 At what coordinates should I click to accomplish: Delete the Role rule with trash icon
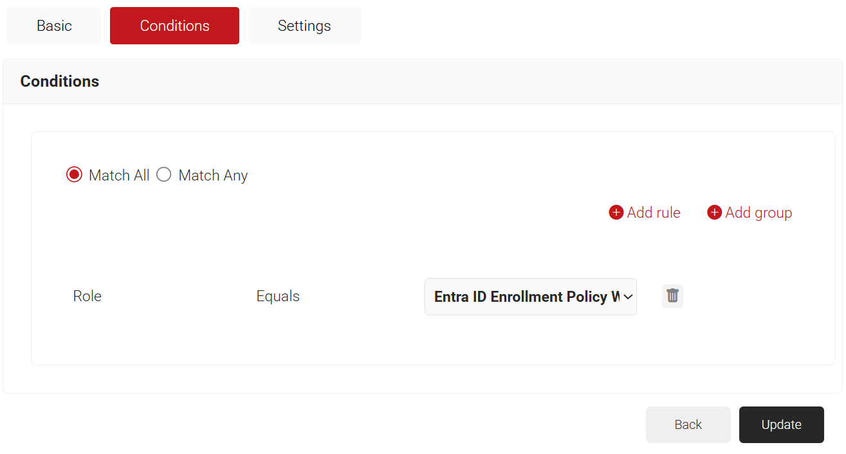click(672, 296)
